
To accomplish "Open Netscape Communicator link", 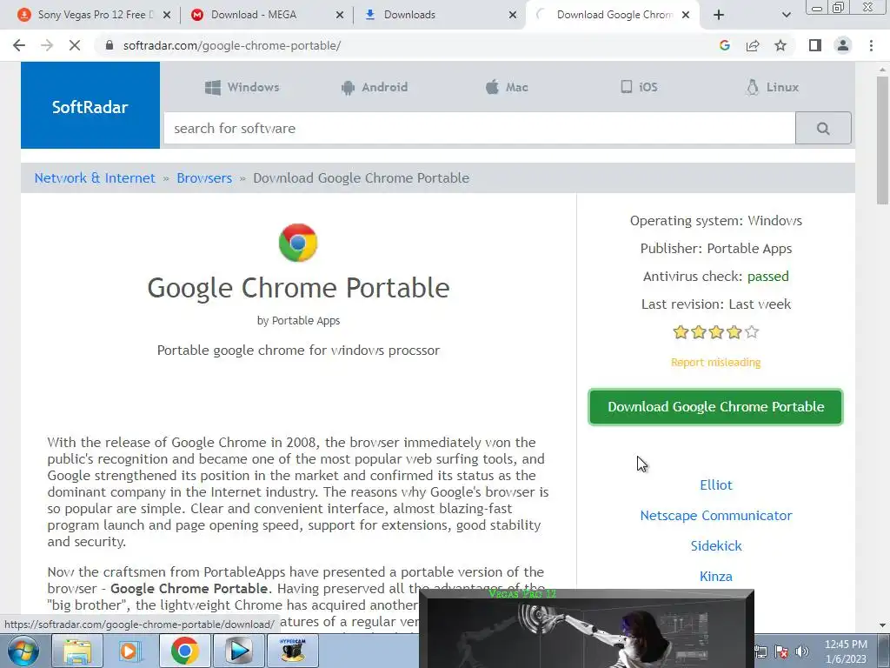I will click(x=716, y=515).
